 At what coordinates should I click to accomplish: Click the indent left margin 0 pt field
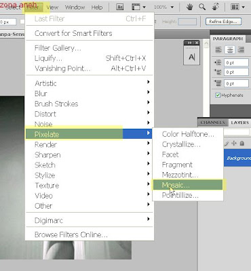pos(236,62)
